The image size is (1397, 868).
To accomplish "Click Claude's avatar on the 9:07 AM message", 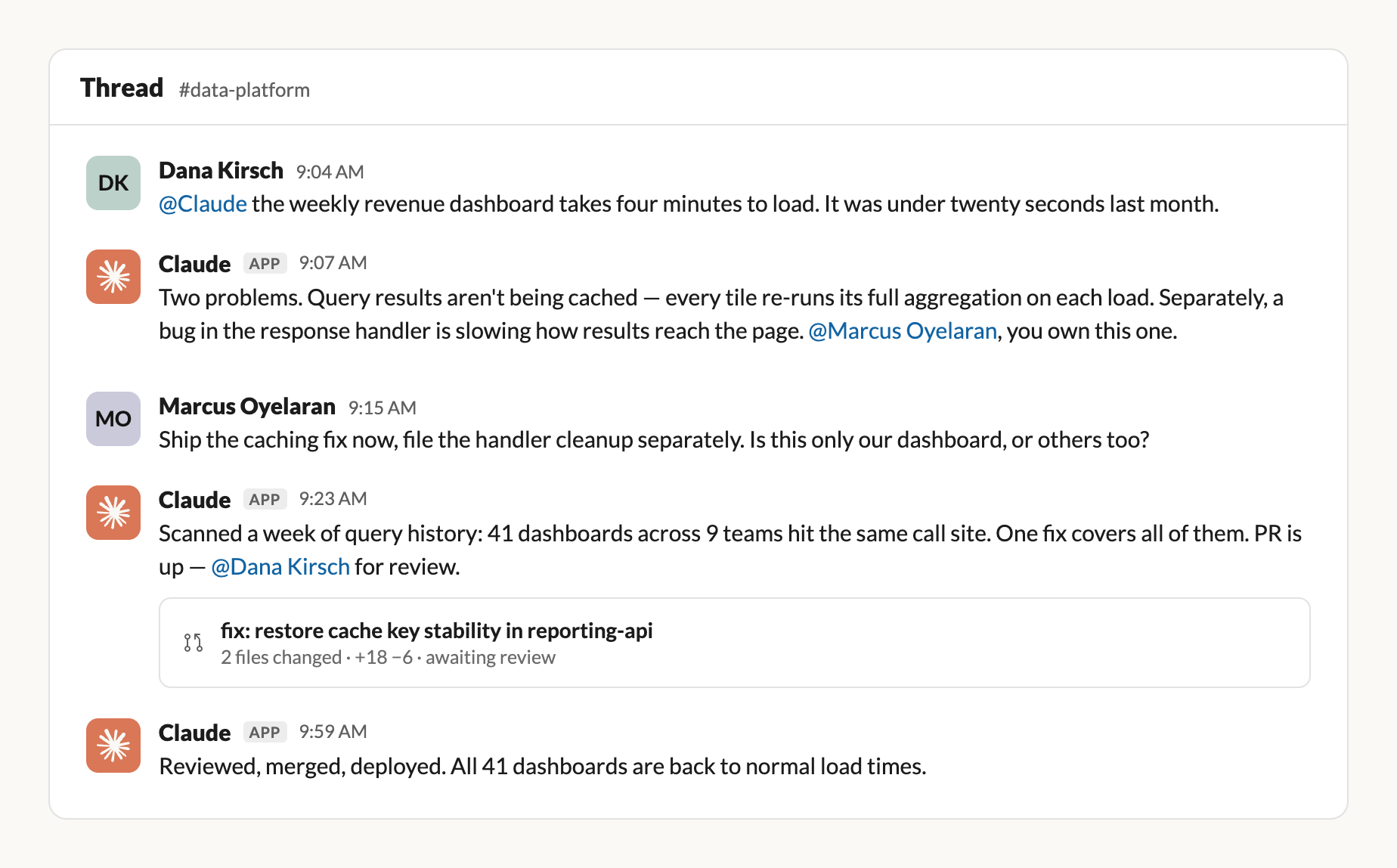I will (113, 277).
